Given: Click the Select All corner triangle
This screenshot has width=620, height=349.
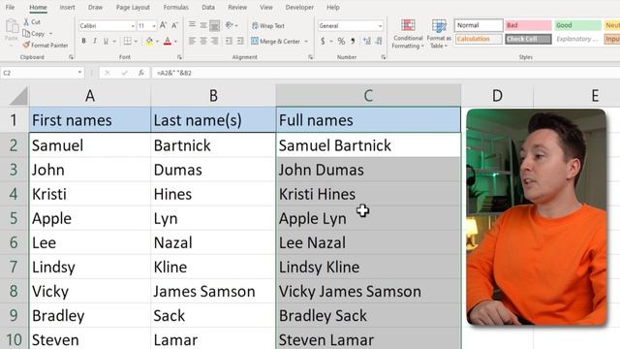Looking at the screenshot, I should [18, 96].
